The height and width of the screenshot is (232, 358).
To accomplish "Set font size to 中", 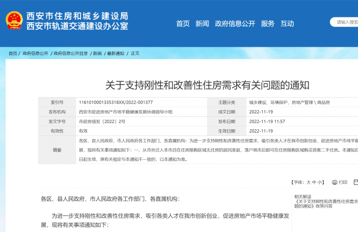I will pyautogui.click(x=314, y=182).
